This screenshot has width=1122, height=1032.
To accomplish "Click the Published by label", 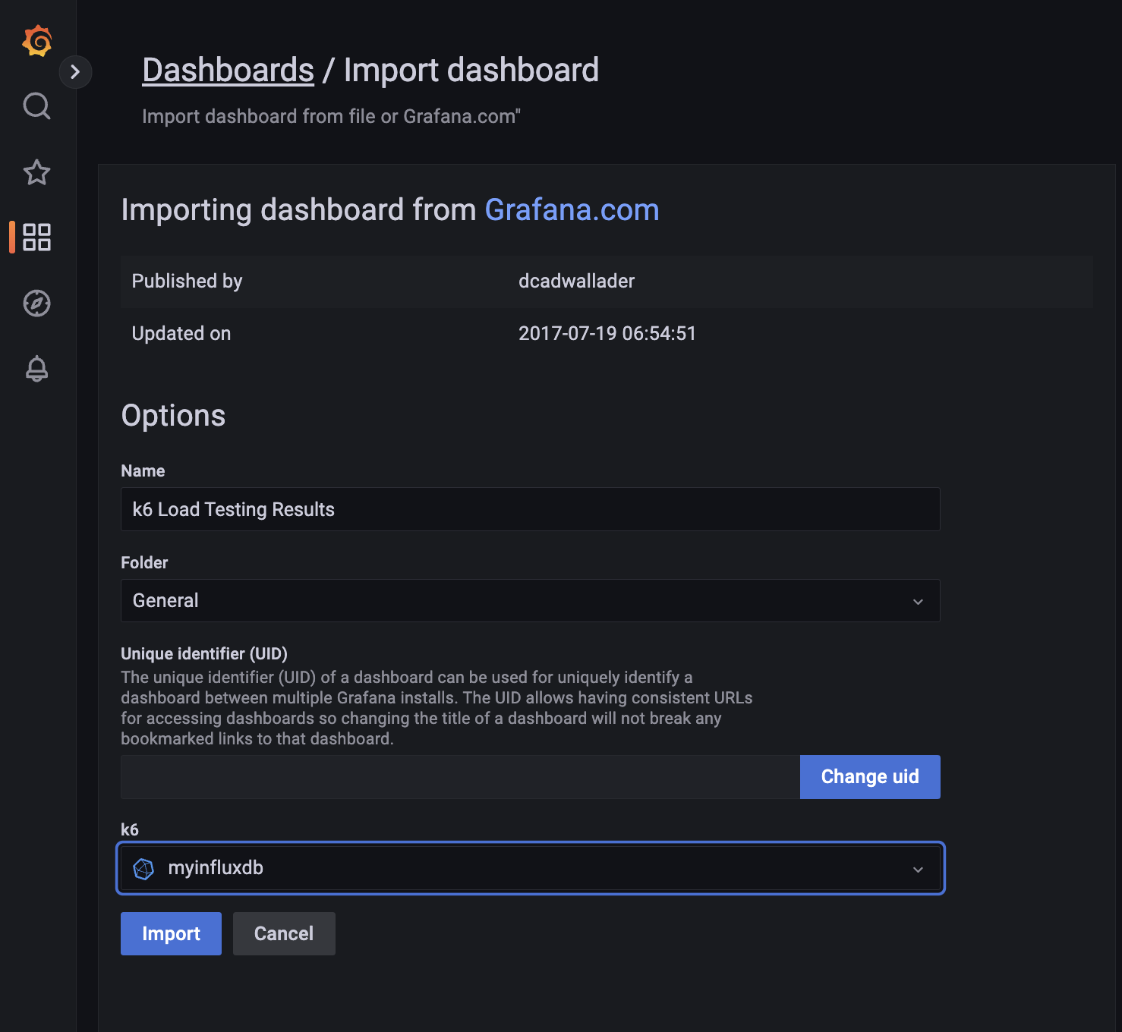I will tap(187, 282).
